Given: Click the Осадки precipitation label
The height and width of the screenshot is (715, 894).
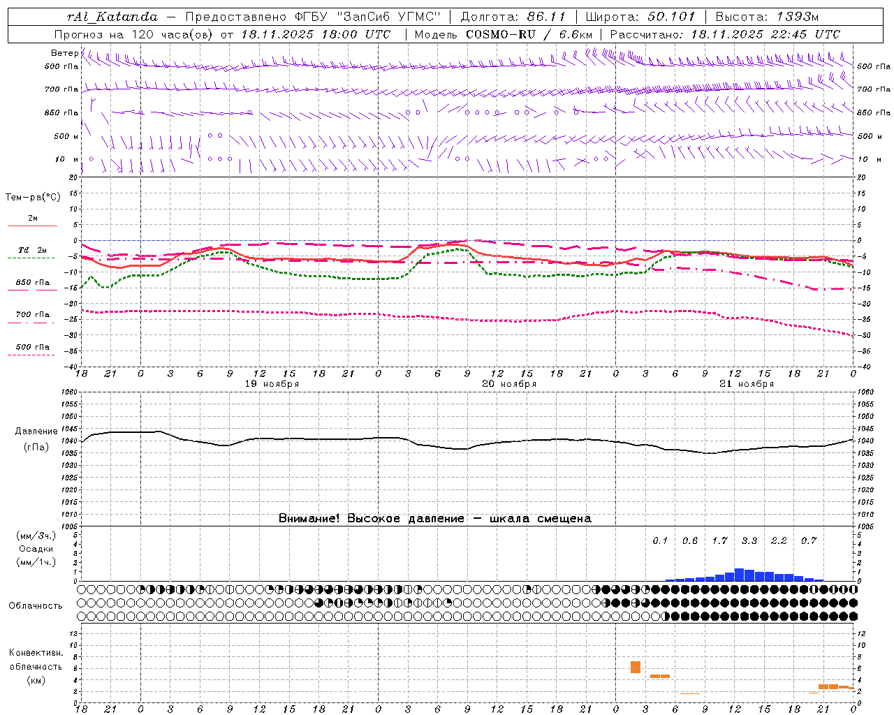Looking at the screenshot, I should point(36,549).
